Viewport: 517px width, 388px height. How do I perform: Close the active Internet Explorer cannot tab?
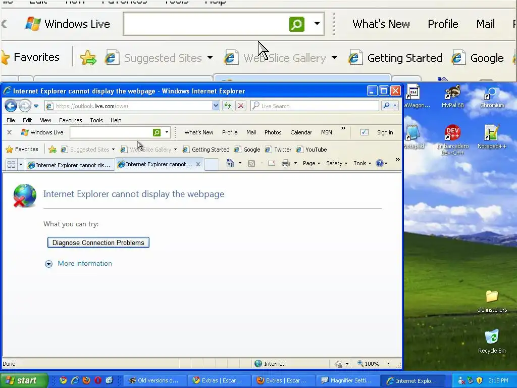tap(198, 164)
